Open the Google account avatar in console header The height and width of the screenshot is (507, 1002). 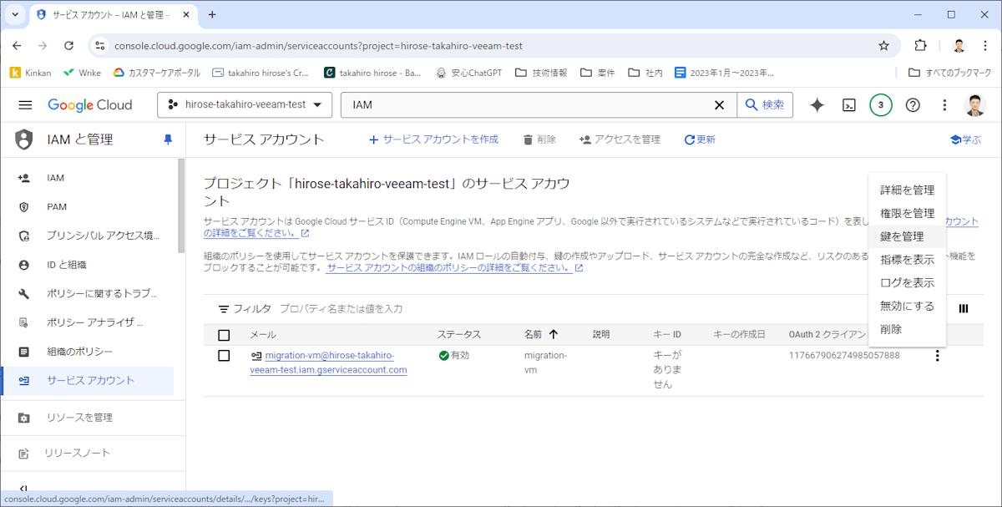(975, 105)
